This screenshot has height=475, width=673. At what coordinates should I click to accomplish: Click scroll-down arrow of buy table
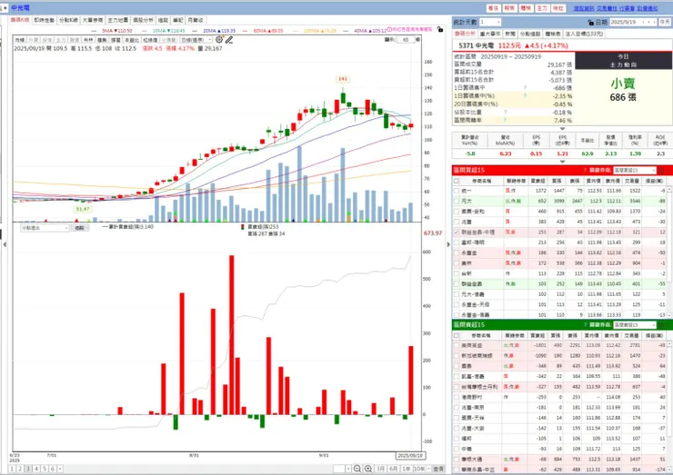[669, 315]
